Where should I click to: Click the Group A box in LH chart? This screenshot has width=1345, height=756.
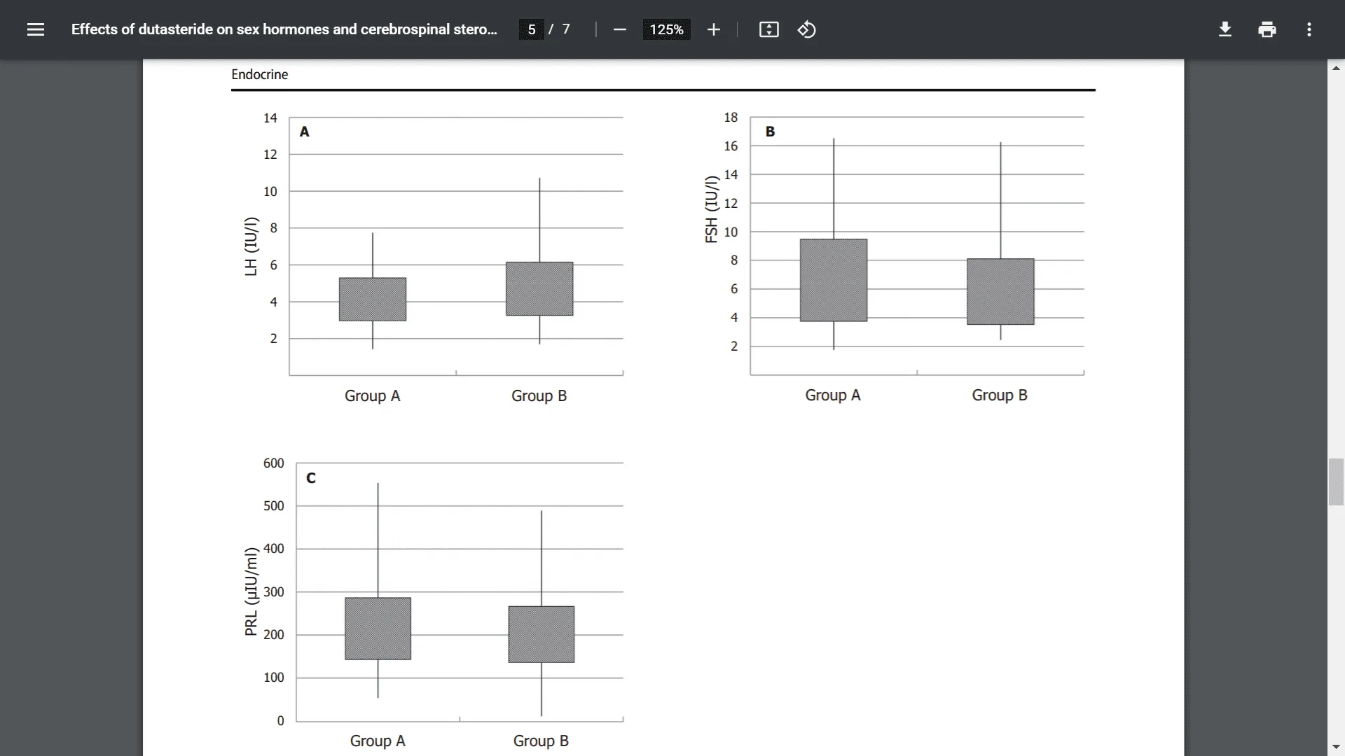(x=373, y=300)
